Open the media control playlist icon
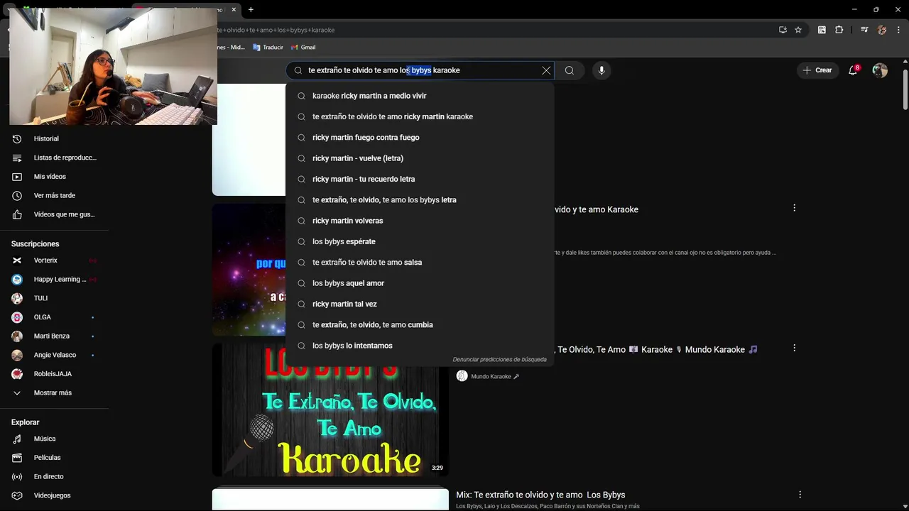This screenshot has height=511, width=909. click(864, 30)
